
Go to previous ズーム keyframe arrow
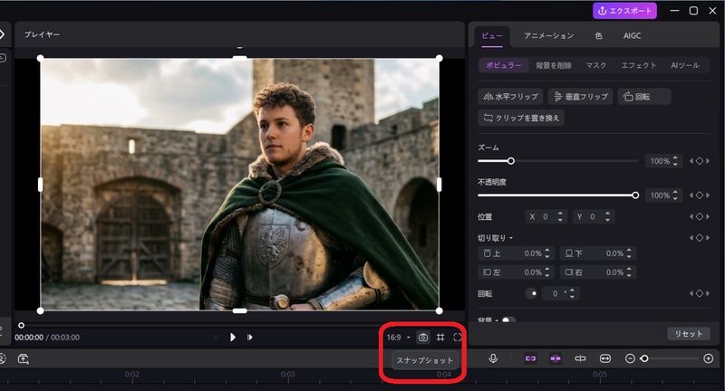(x=691, y=161)
